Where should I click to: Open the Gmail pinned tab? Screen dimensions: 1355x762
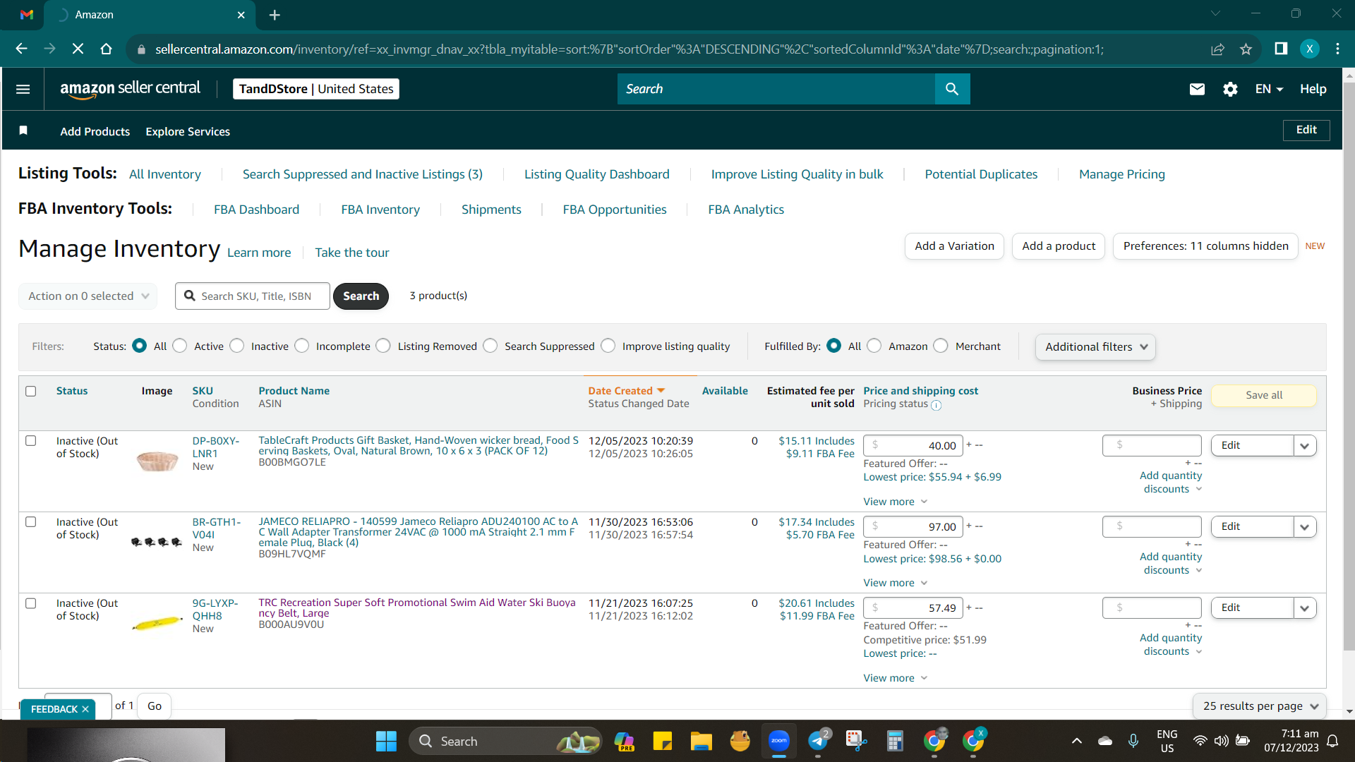pyautogui.click(x=27, y=15)
